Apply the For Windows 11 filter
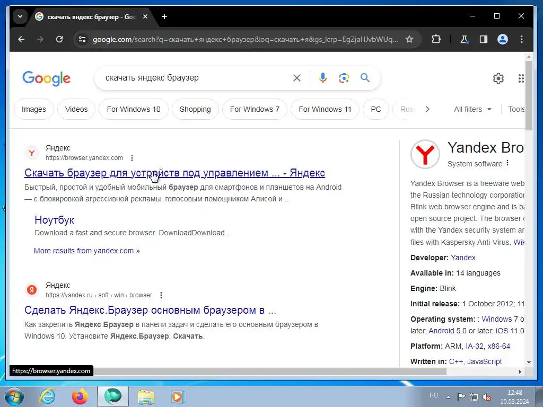 point(325,109)
